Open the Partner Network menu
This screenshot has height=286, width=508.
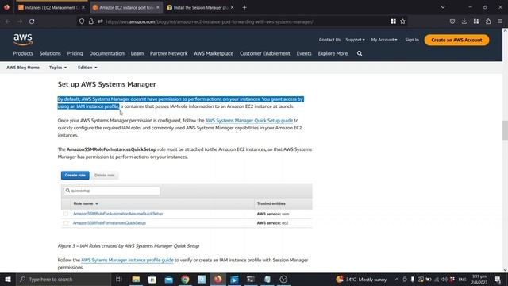pyautogui.click(x=168, y=53)
